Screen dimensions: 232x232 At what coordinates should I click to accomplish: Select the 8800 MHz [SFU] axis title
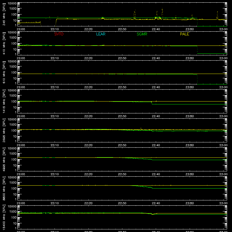coord(4,188)
